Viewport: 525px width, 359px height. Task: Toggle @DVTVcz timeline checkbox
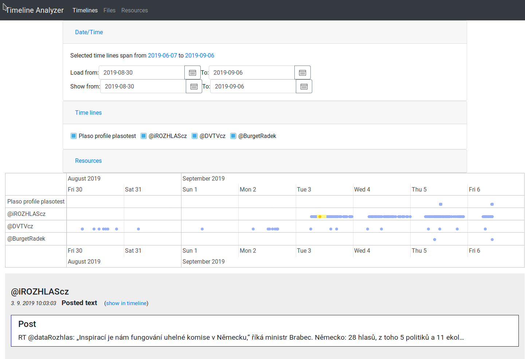pos(195,136)
